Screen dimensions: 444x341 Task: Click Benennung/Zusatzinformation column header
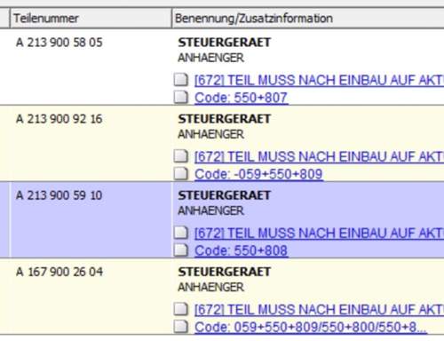coord(308,19)
